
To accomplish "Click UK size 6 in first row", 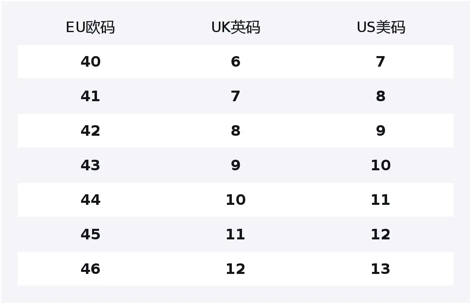I will click(236, 62).
